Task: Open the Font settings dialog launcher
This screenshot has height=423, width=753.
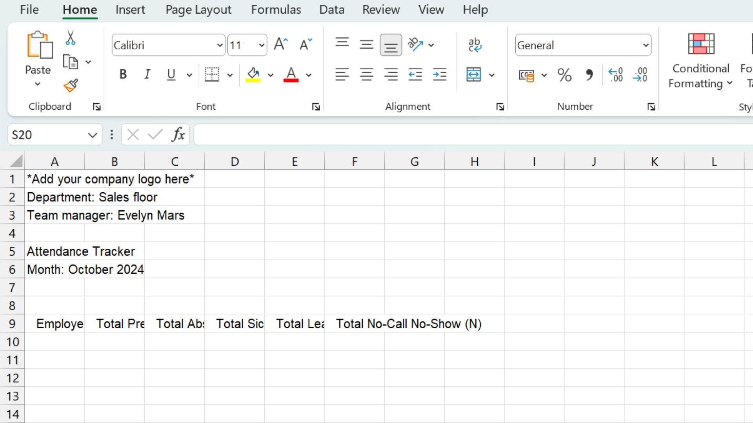Action: 316,106
